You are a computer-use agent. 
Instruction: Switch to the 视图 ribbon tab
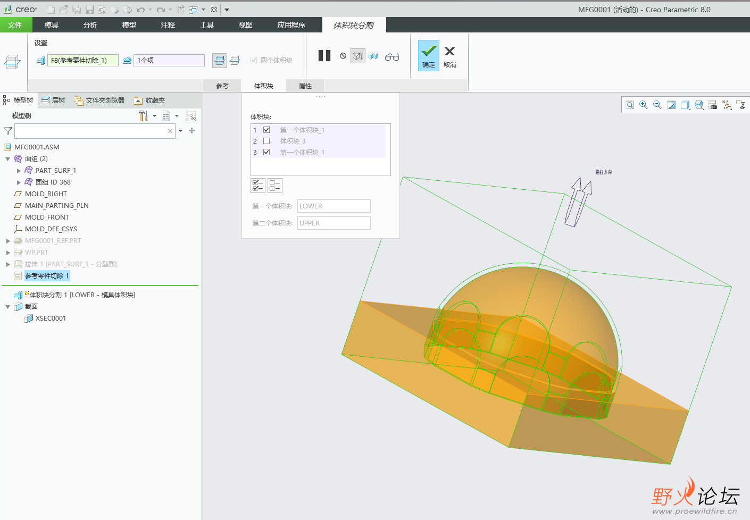pyautogui.click(x=246, y=25)
